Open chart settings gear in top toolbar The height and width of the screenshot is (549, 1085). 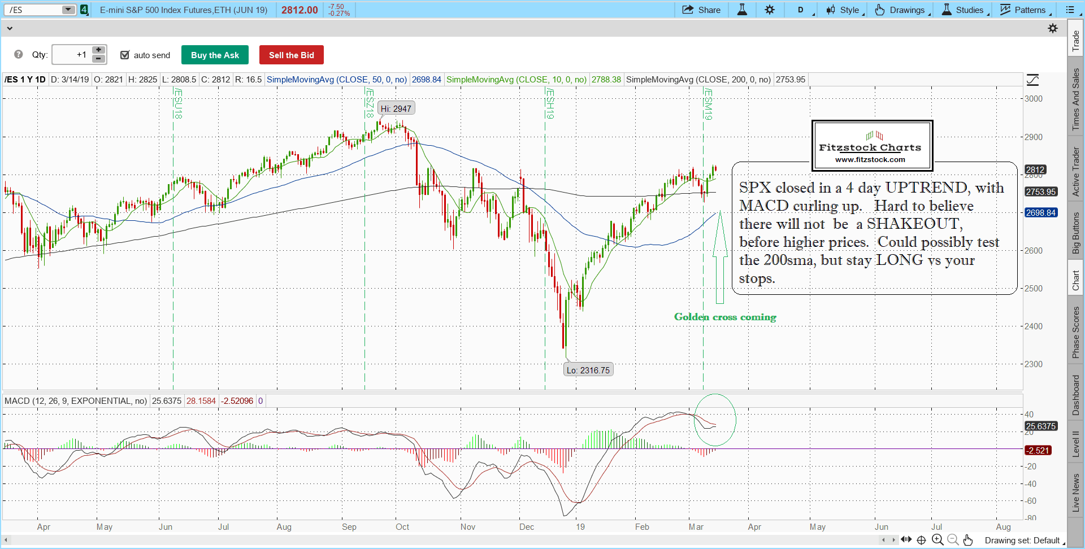[770, 10]
